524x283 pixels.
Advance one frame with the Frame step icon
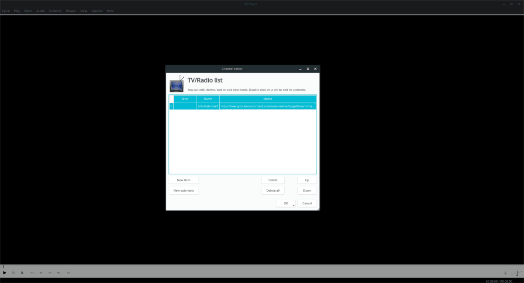69,273
